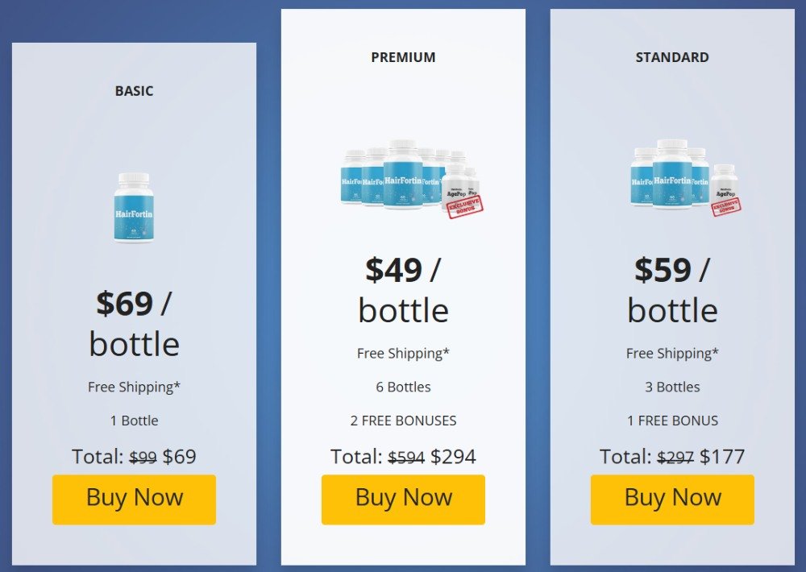Click the Free Shipping link under PREMIUM

(403, 353)
